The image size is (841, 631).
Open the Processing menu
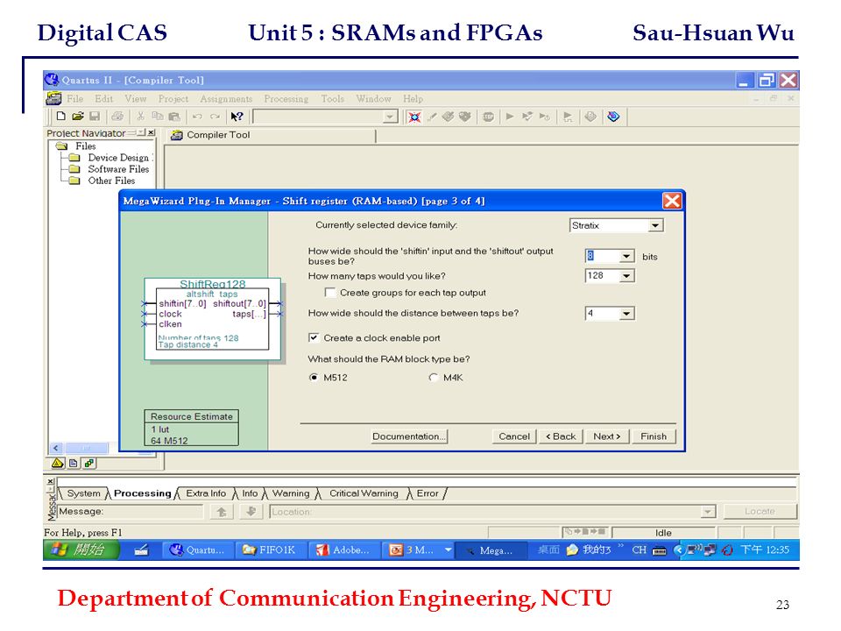click(x=286, y=99)
